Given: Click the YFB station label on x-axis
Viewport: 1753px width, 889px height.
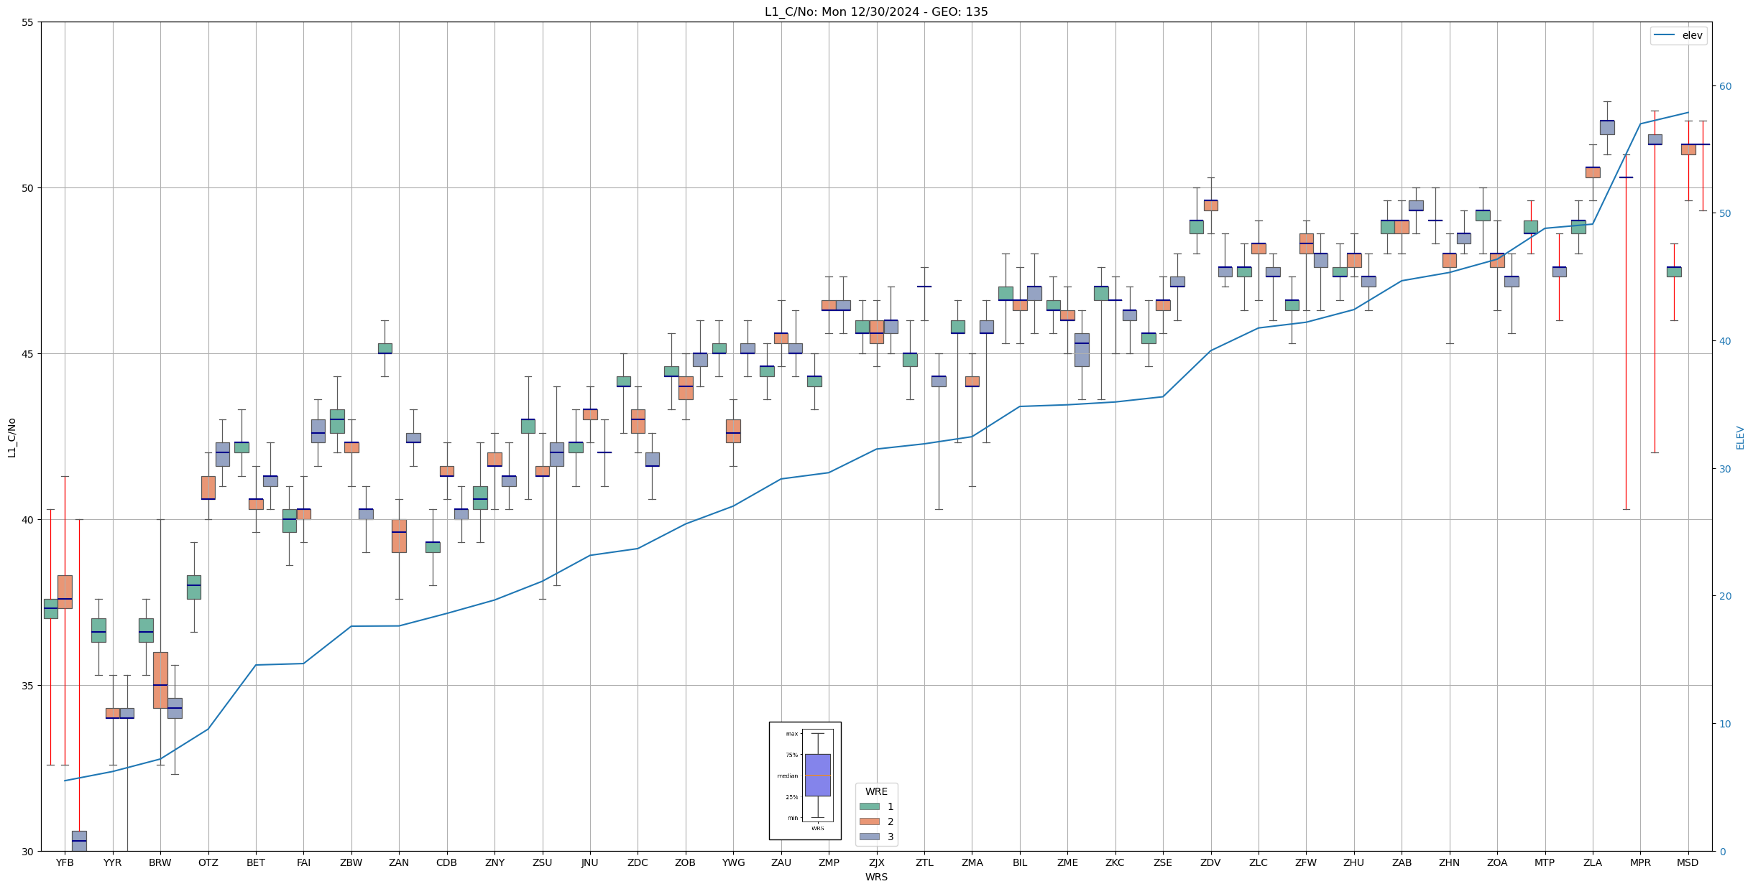Looking at the screenshot, I should click(x=65, y=862).
